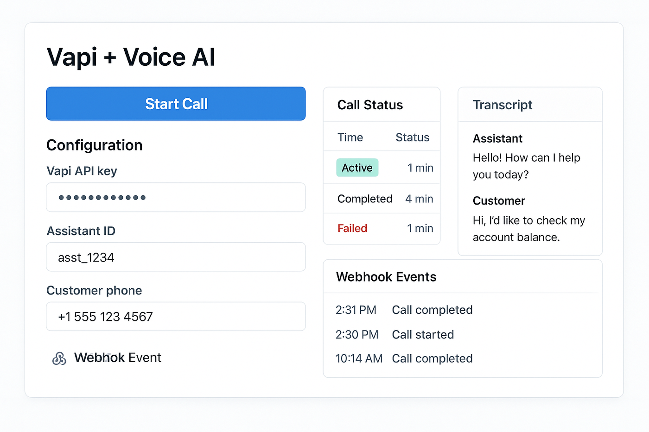Click the Assistant ID input field
Viewport: 649px width, 432px height.
pos(176,257)
